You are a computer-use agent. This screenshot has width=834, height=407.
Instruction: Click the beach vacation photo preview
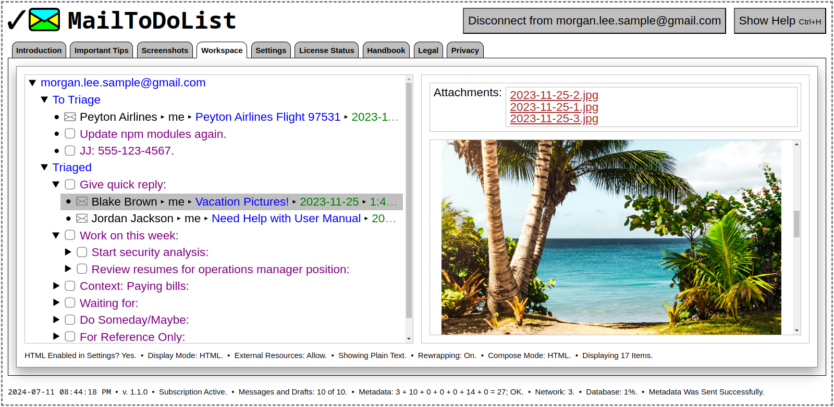click(x=611, y=237)
